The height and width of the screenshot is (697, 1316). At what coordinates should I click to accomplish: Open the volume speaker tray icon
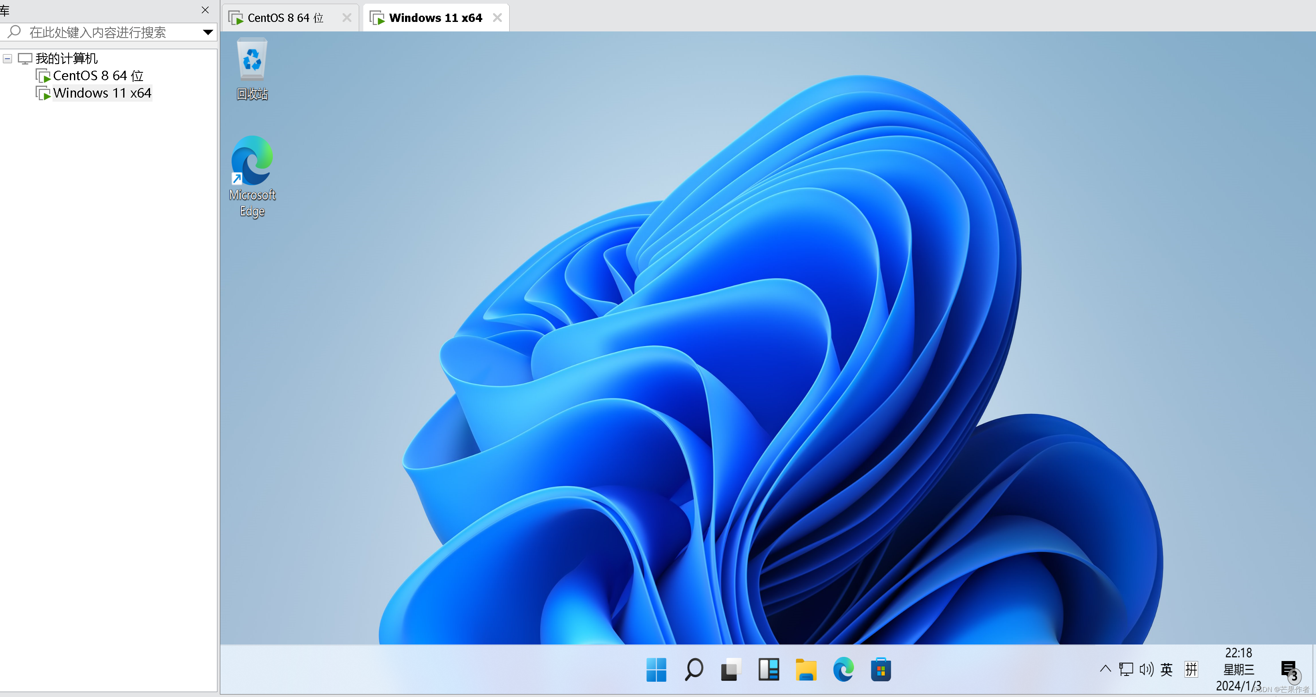click(x=1146, y=669)
